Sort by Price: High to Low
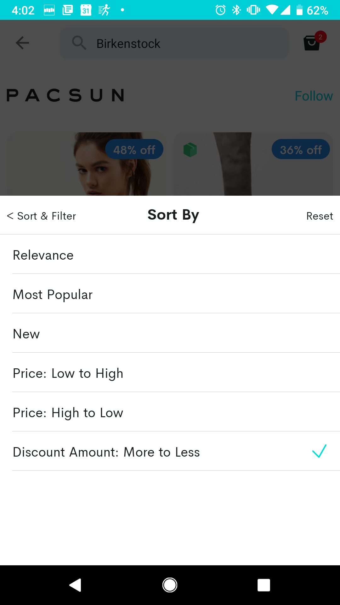The image size is (340, 605). click(x=68, y=413)
